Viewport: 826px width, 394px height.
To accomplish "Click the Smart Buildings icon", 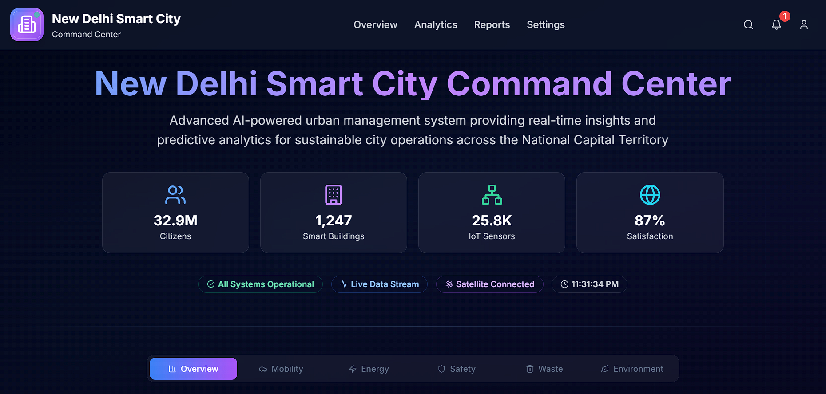I will click(x=334, y=194).
